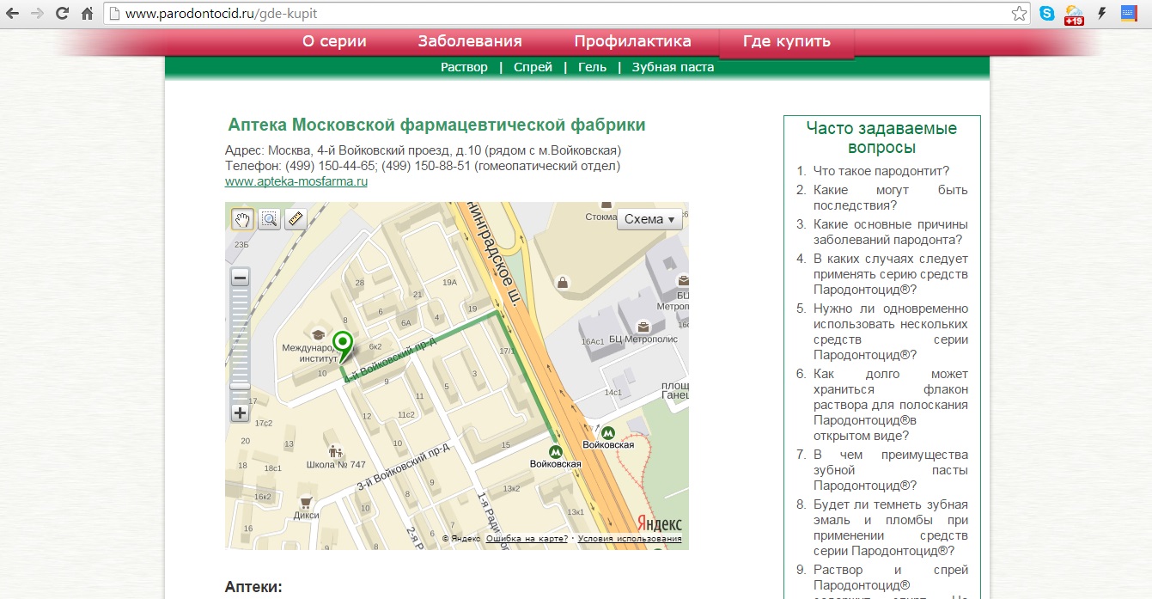Click the Условия использования link
The image size is (1152, 599).
coord(630,539)
